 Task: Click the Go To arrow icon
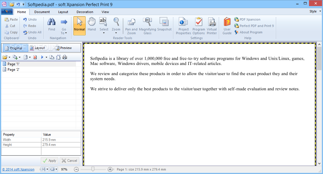click(x=64, y=22)
